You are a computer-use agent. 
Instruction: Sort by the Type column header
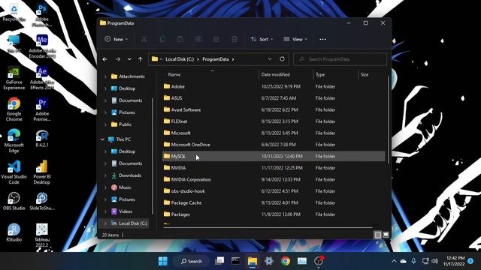pyautogui.click(x=320, y=75)
